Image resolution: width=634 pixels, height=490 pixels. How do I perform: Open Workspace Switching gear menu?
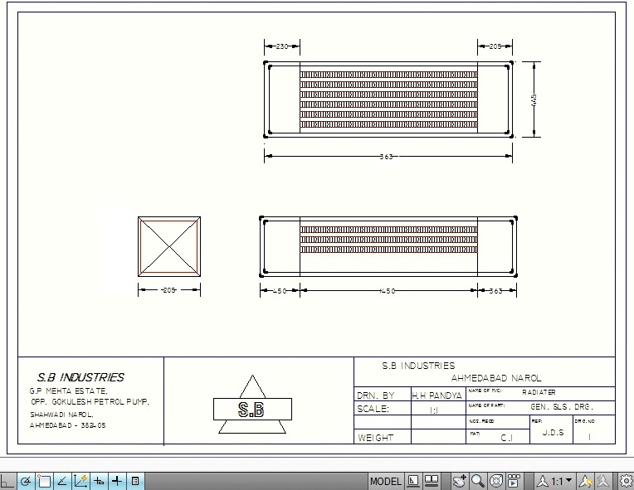coord(627,481)
